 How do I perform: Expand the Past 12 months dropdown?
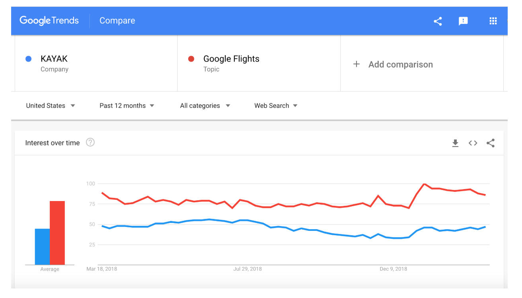pos(127,106)
